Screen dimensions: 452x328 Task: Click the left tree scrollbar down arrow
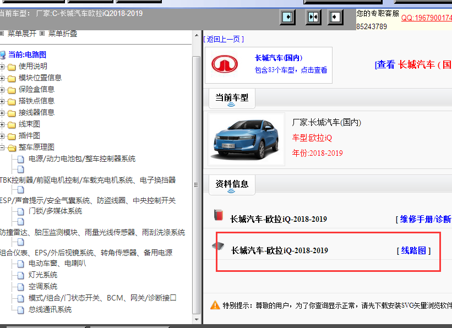coord(197,319)
